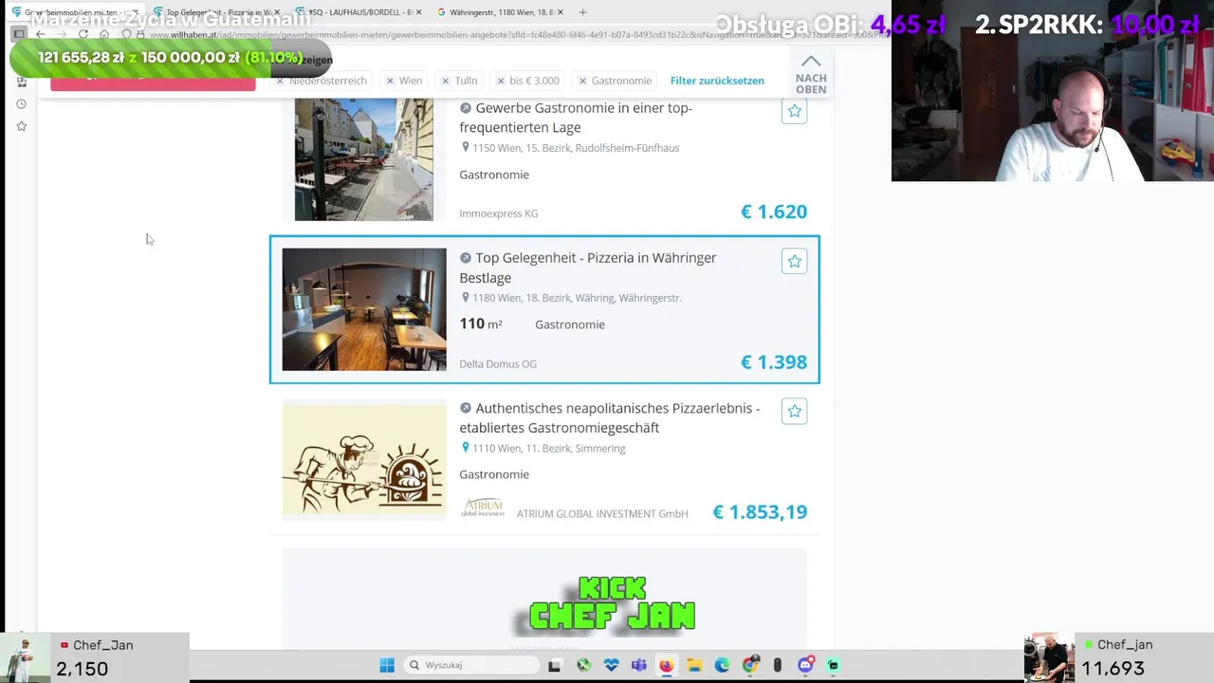The height and width of the screenshot is (683, 1214).
Task: Bookmark the Pizzeria in Währinger listing star
Action: click(x=794, y=261)
